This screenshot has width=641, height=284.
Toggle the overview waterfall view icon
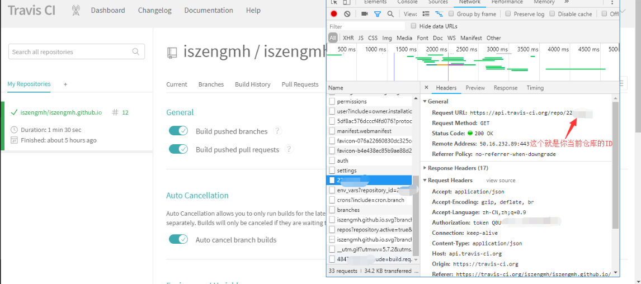tap(439, 14)
